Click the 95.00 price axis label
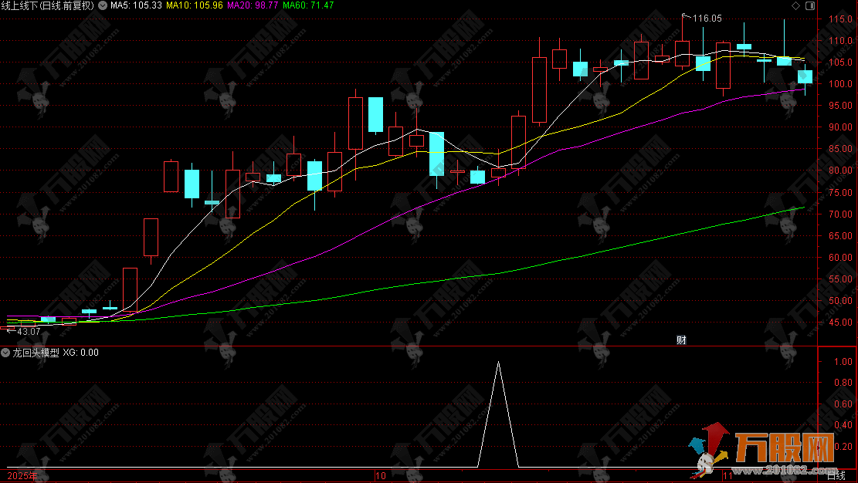 click(x=840, y=106)
